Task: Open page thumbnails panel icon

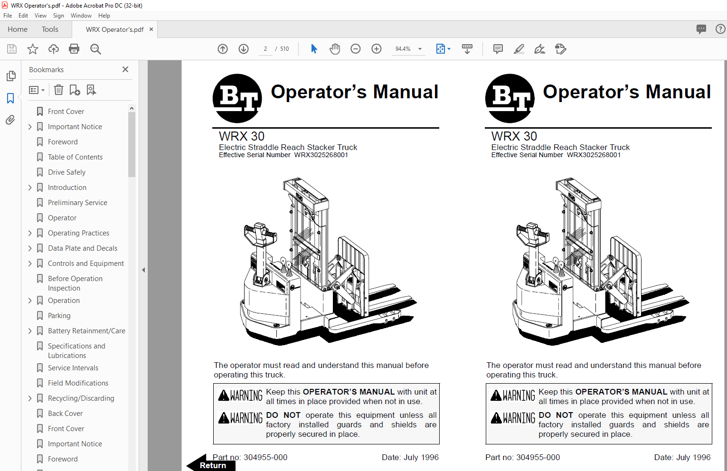Action: [10, 76]
